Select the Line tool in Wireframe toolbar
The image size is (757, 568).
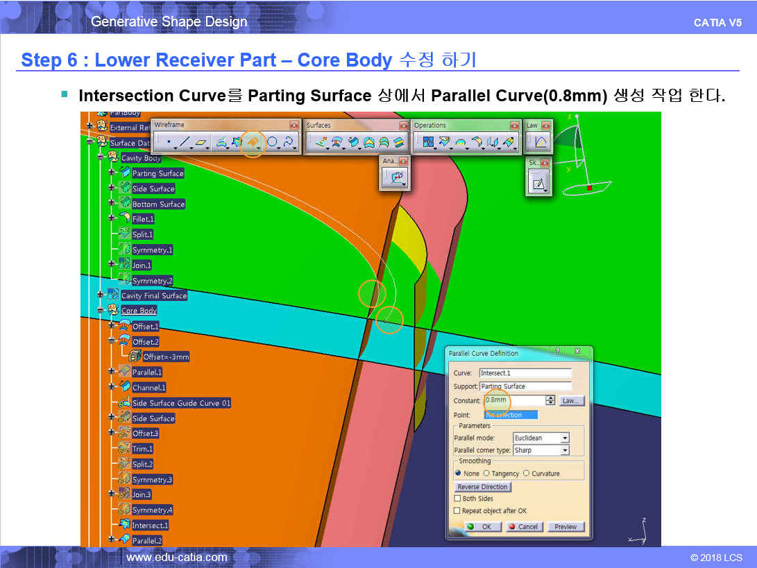pyautogui.click(x=184, y=142)
